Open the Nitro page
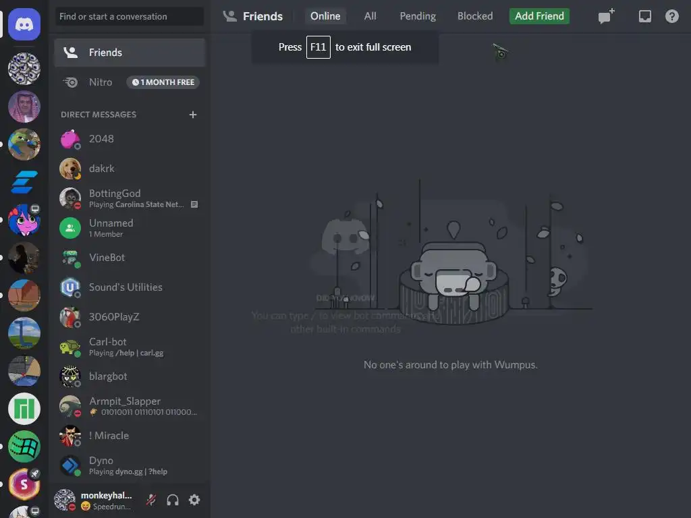The width and height of the screenshot is (691, 518). (130, 82)
